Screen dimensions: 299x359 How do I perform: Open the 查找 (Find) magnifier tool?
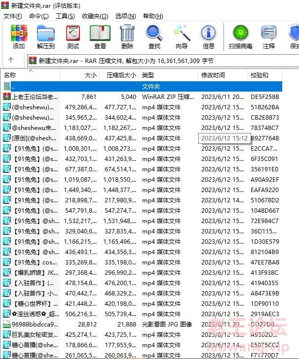pos(154,33)
